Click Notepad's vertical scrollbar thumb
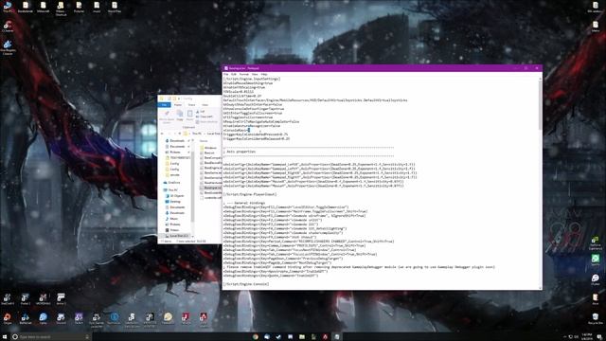This screenshot has height=341, width=606. coord(540,104)
